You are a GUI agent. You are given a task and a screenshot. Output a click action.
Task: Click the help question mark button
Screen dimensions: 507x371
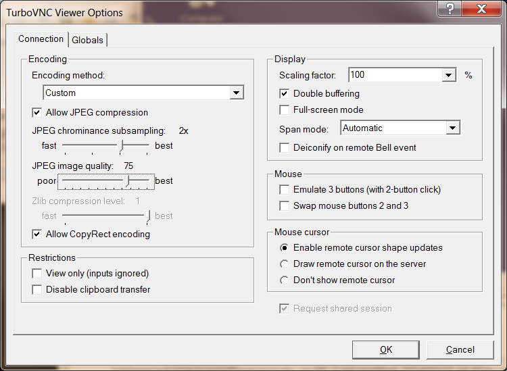[x=450, y=8]
